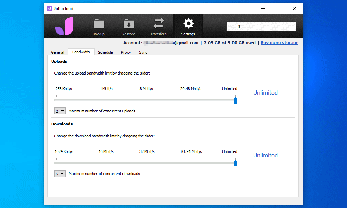Image resolution: width=347 pixels, height=208 pixels.
Task: Click the Buy more storage link
Action: coord(279,43)
